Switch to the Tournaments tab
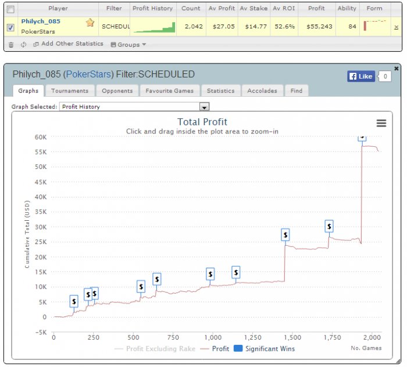 (x=70, y=91)
